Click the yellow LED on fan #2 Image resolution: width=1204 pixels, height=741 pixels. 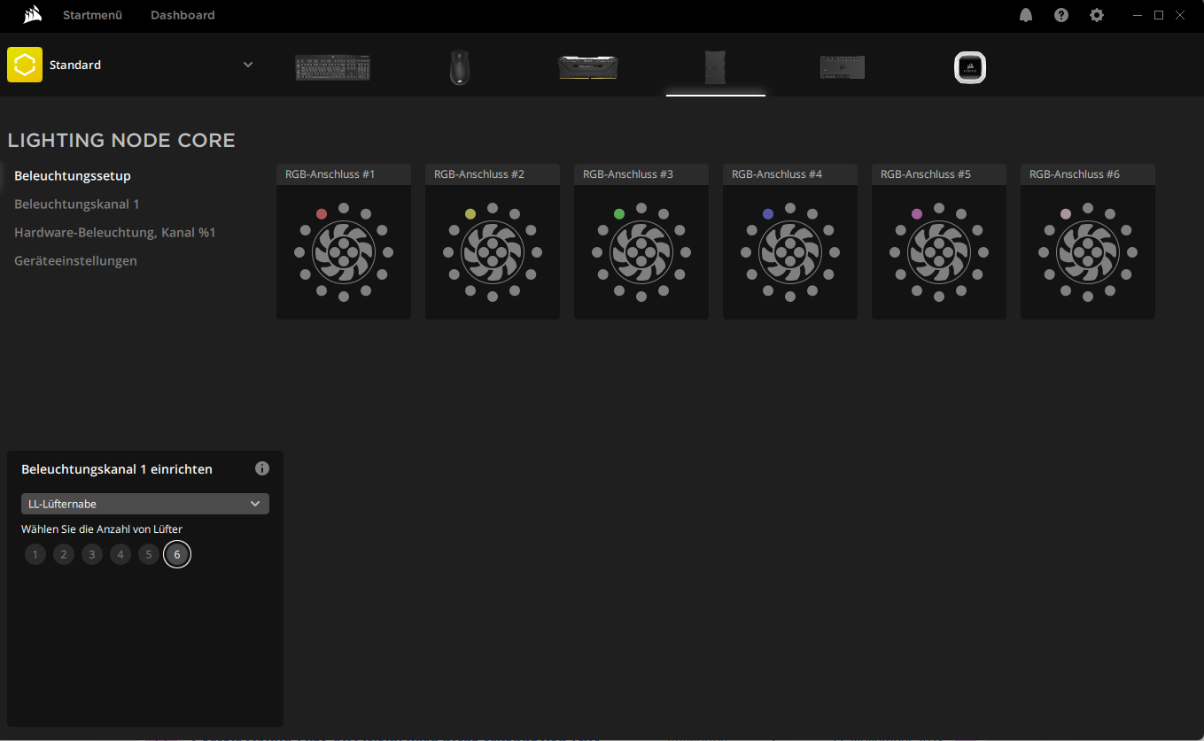click(x=470, y=214)
